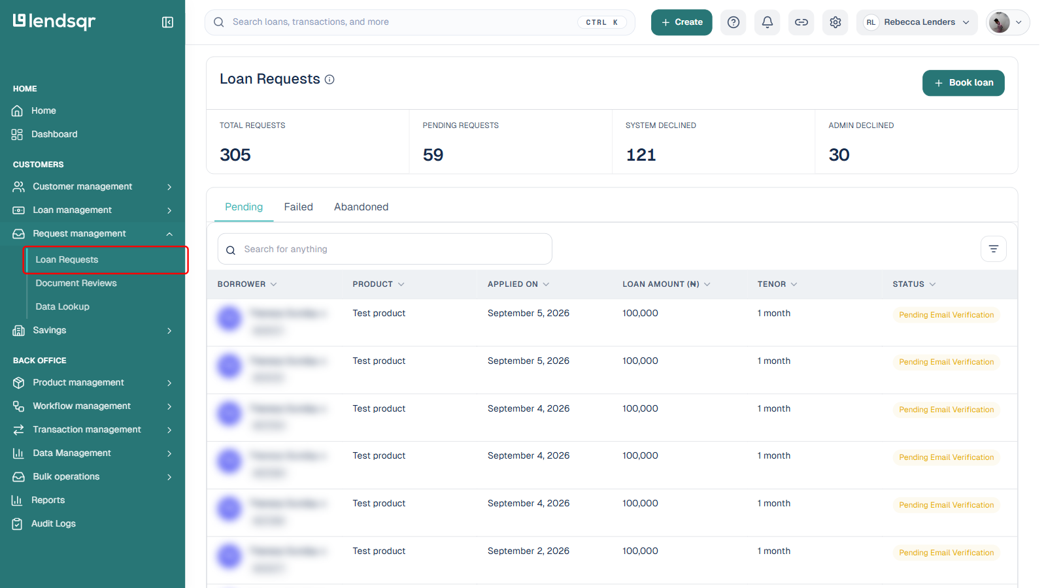Focus the global search loans field

click(x=420, y=22)
